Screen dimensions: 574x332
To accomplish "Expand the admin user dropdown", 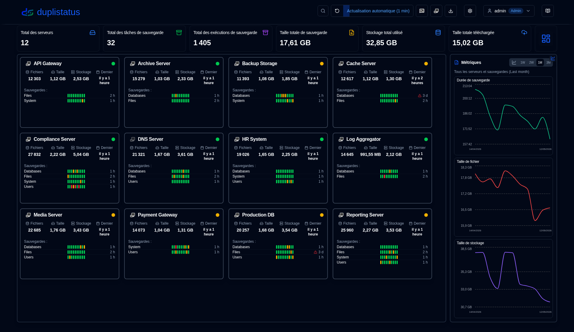I will (x=509, y=11).
